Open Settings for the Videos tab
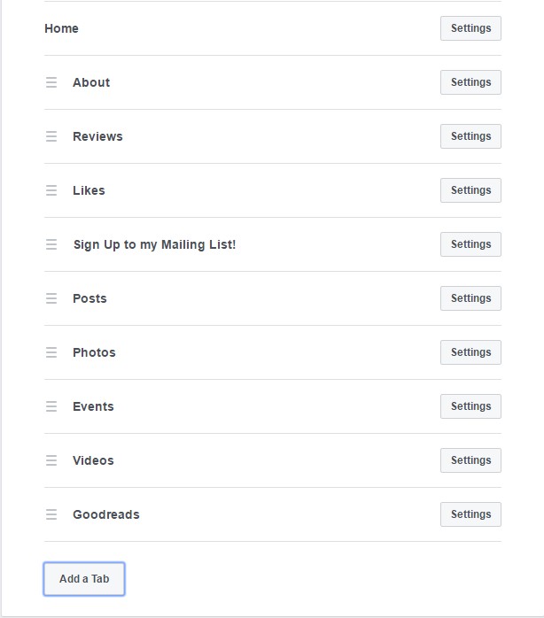 470,460
